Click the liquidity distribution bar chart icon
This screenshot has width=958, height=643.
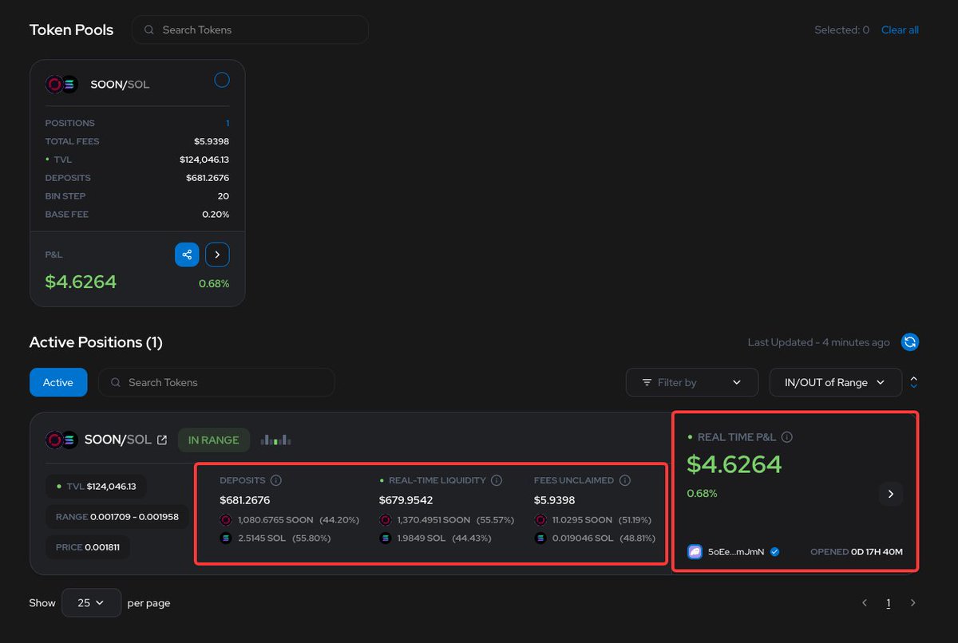tap(275, 440)
